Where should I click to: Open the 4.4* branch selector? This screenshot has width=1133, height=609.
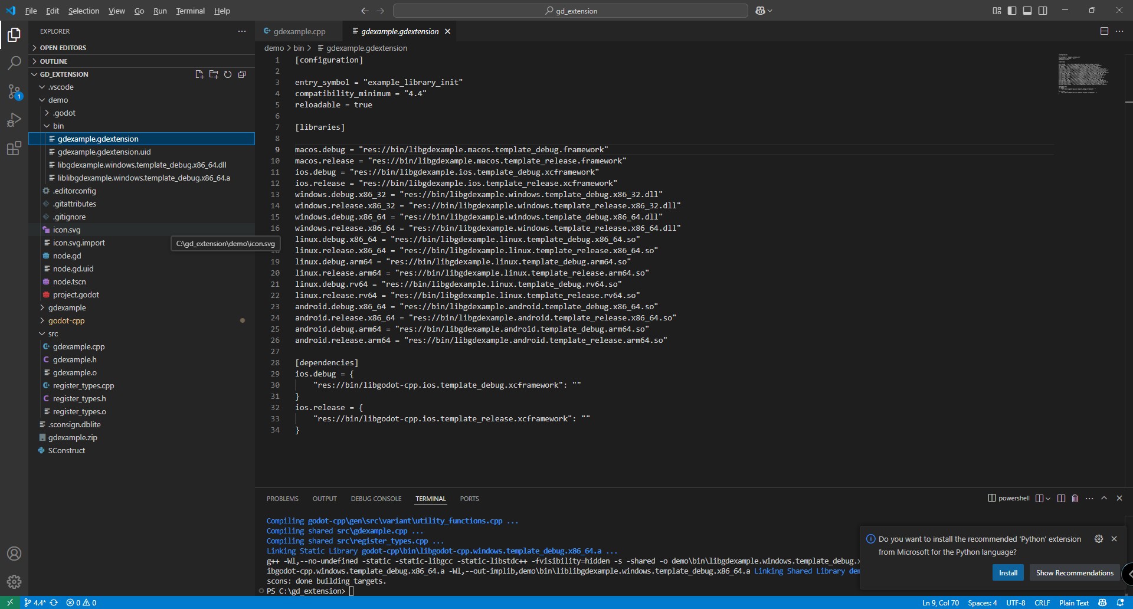point(35,603)
